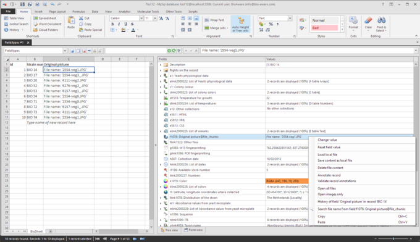Screen dimensions: 420x242
Task: Open the File menu
Action: pyautogui.click(x=8, y=12)
